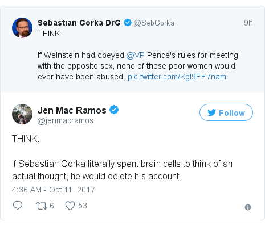Retweet using the retweet arrows icon

pyautogui.click(x=42, y=206)
